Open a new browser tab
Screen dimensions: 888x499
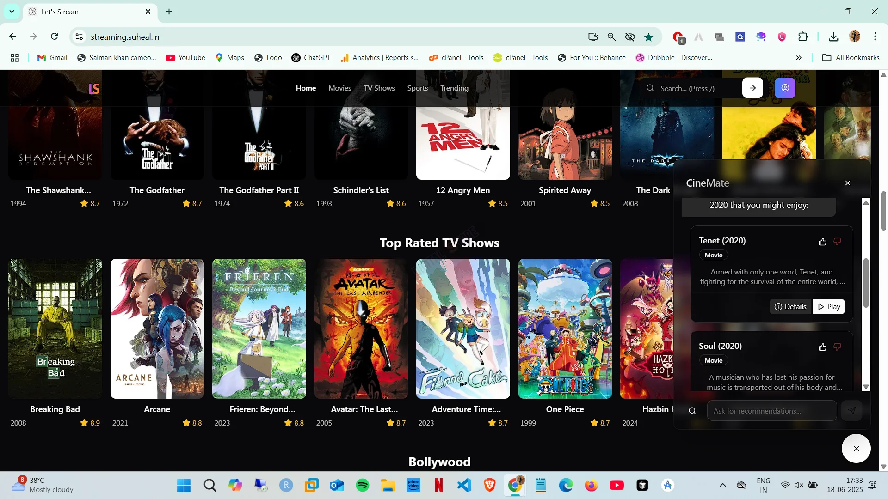pos(169,12)
